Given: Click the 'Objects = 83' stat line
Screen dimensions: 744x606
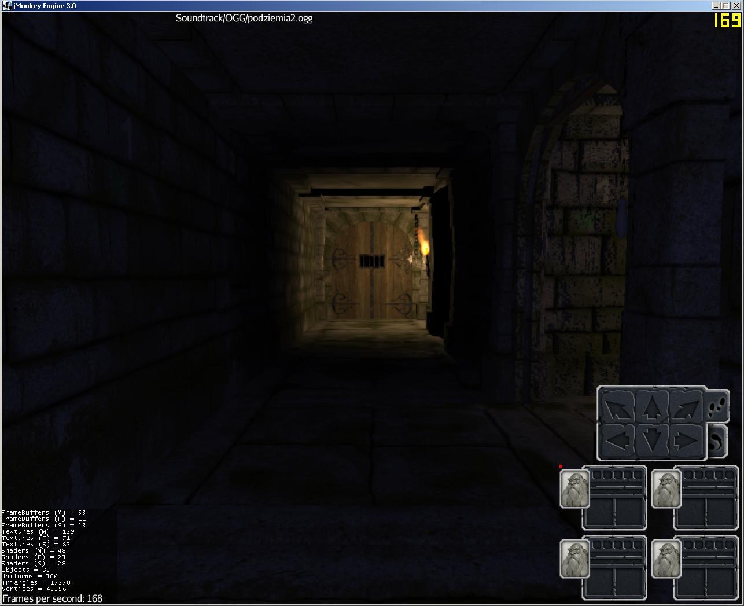Looking at the screenshot, I should pos(26,570).
